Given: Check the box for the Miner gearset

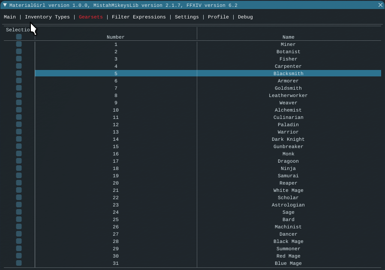Looking at the screenshot, I should click(19, 44).
